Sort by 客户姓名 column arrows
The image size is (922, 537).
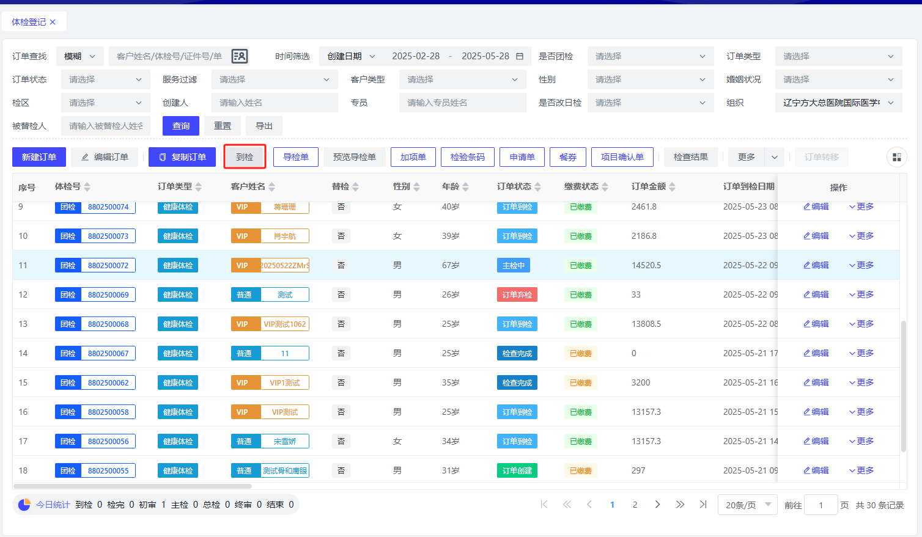(x=271, y=187)
